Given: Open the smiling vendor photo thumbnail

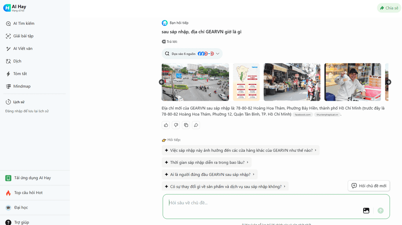Looking at the screenshot, I should 353,82.
